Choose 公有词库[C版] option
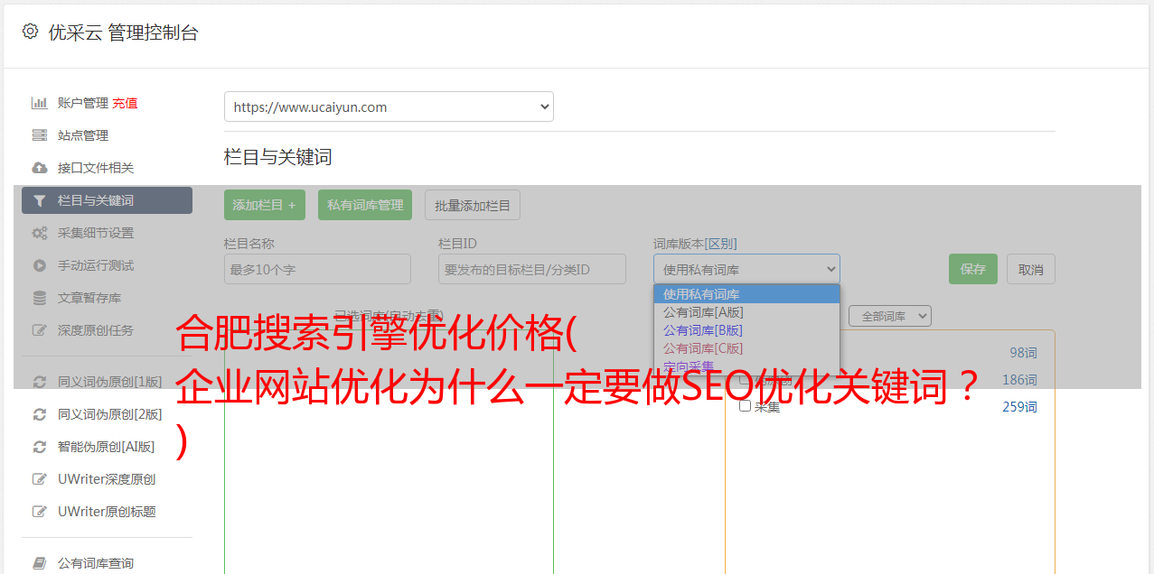Screen dimensions: 1154x574 [x=746, y=348]
